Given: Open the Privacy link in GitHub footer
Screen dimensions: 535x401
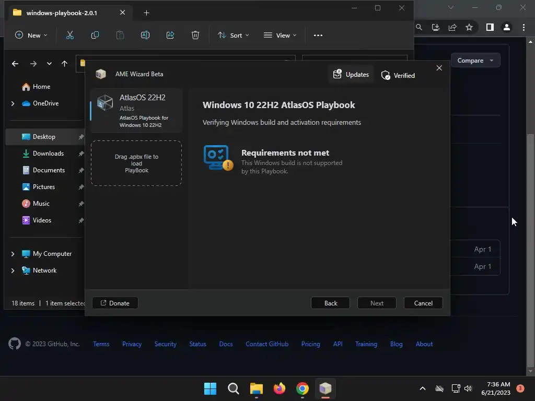Looking at the screenshot, I should [132, 344].
